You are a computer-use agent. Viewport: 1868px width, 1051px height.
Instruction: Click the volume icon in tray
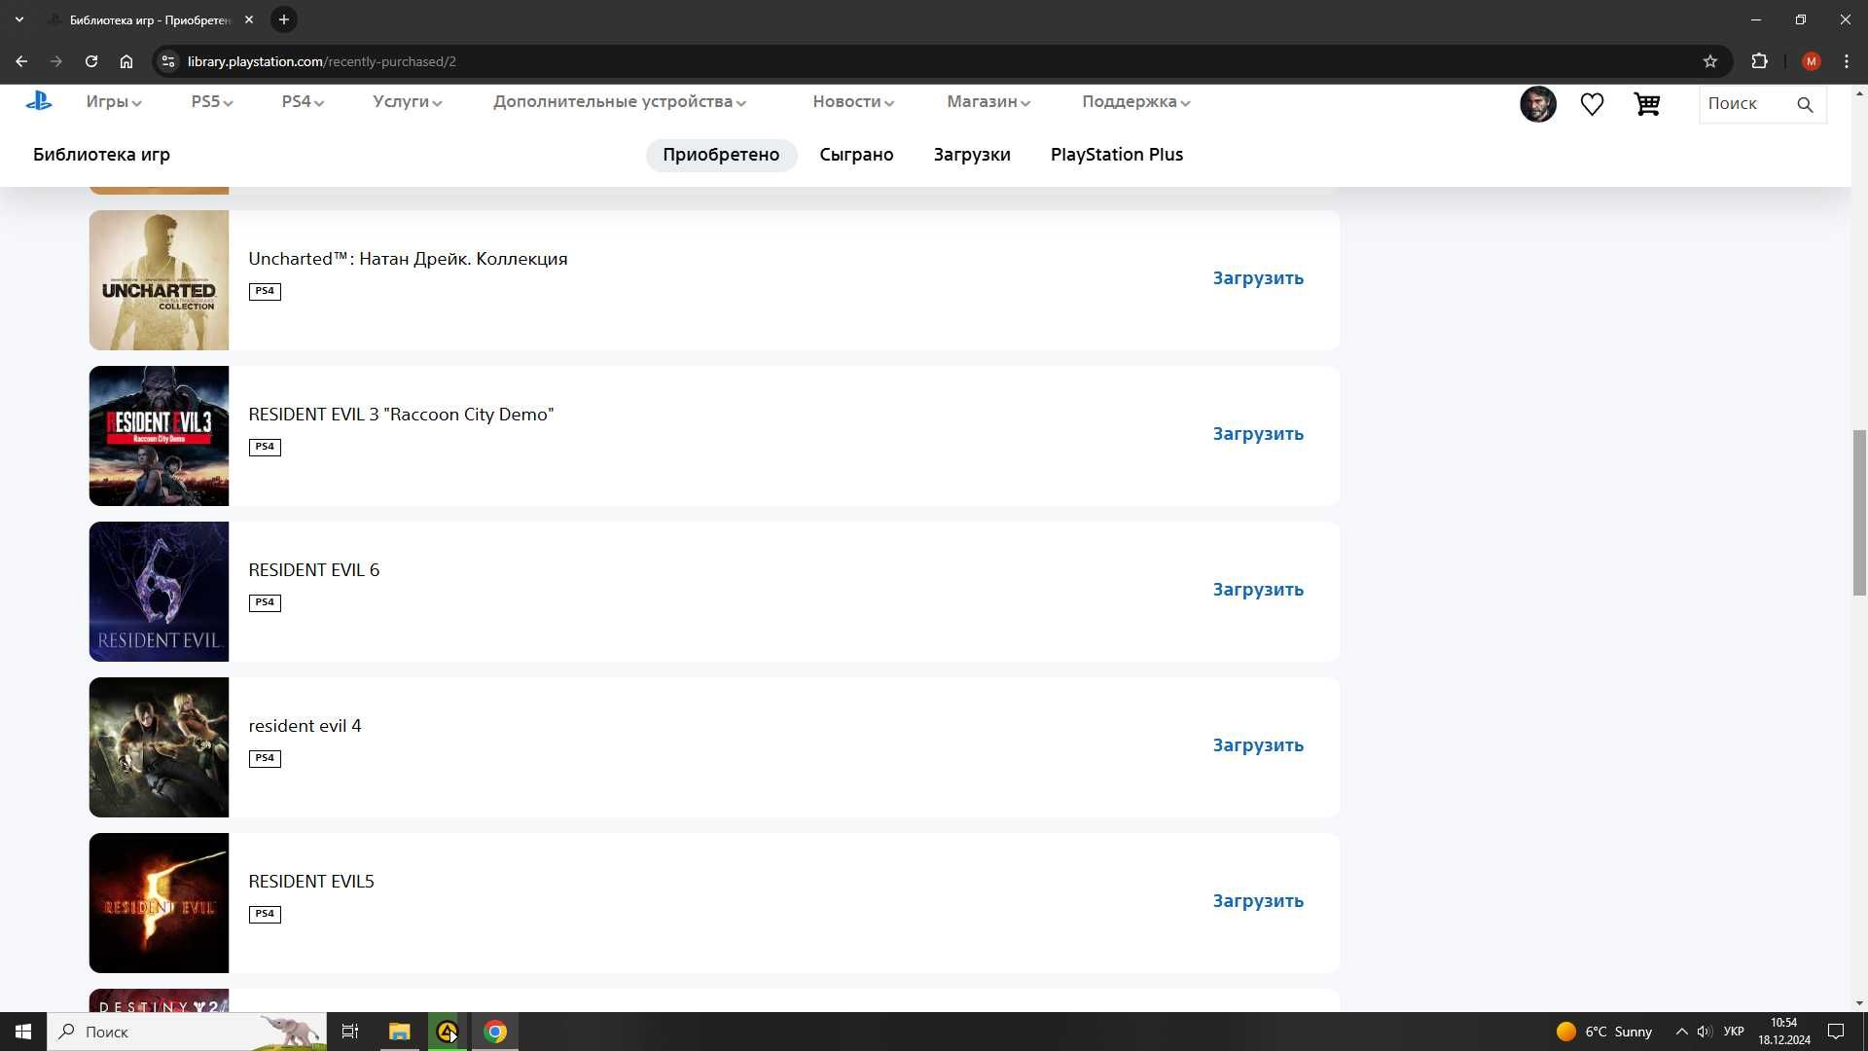pos(1705,1032)
